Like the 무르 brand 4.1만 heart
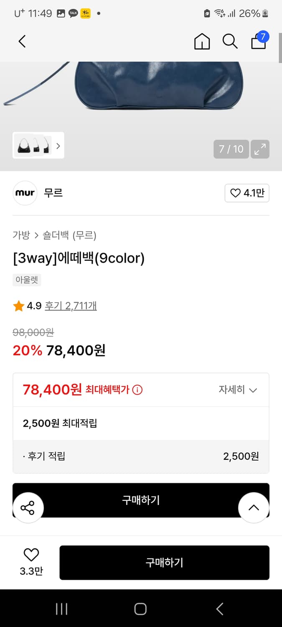Image resolution: width=282 pixels, height=627 pixels. (x=247, y=193)
